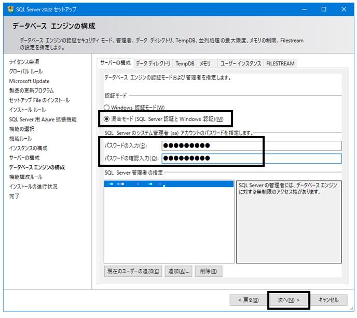Click 現在のユーザーの追加 button
The width and height of the screenshot is (357, 318).
click(x=133, y=271)
